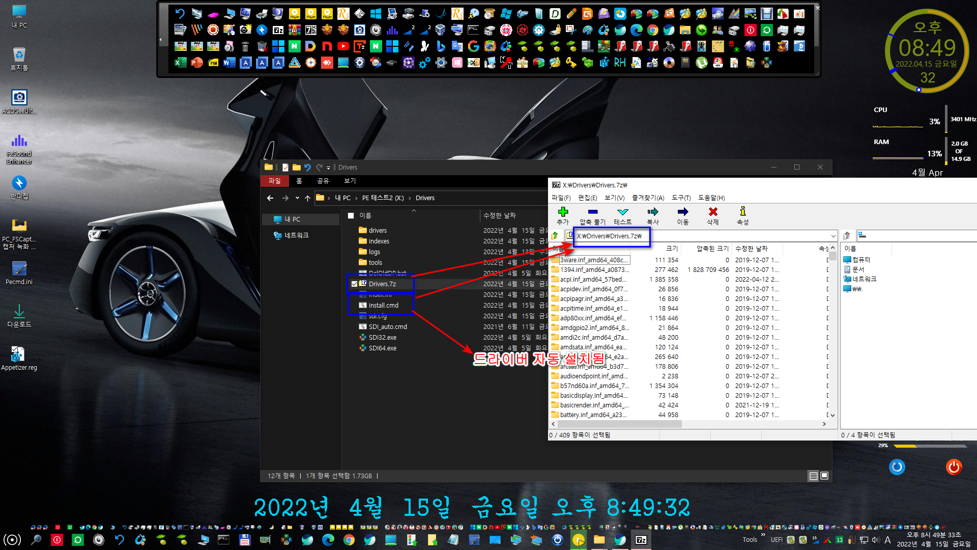The image size is (977, 550).
Task: Click the blue restart round button widget
Action: pos(897,467)
